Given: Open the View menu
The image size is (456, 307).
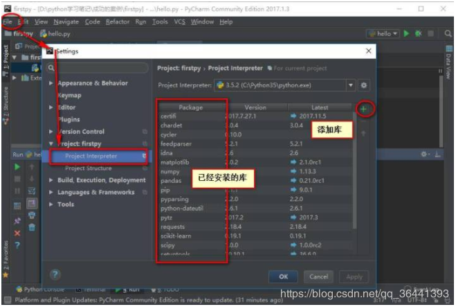Looking at the screenshot, I should [x=41, y=22].
